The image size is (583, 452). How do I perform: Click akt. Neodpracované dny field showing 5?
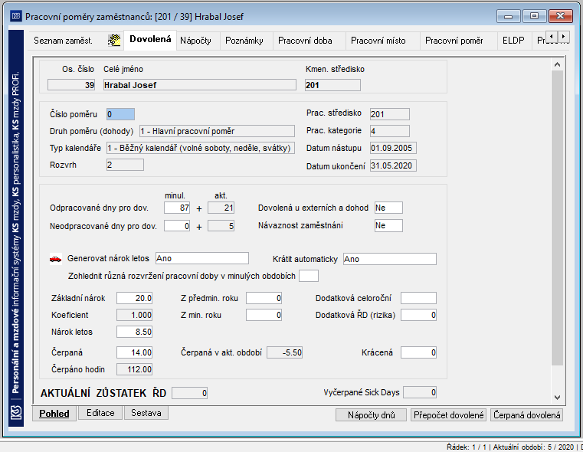coord(221,226)
